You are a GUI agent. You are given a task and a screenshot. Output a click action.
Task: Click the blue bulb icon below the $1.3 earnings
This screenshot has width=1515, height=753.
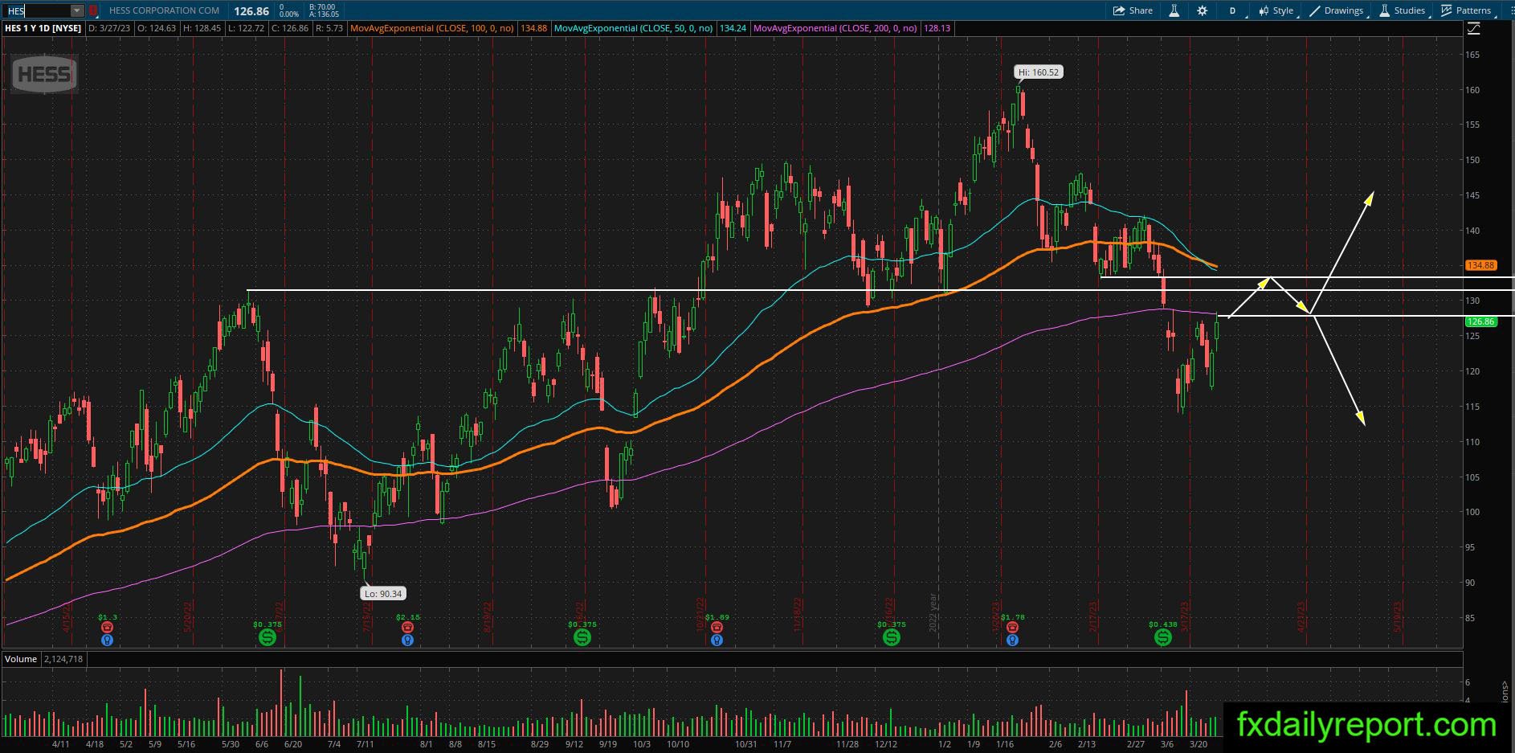(x=107, y=640)
